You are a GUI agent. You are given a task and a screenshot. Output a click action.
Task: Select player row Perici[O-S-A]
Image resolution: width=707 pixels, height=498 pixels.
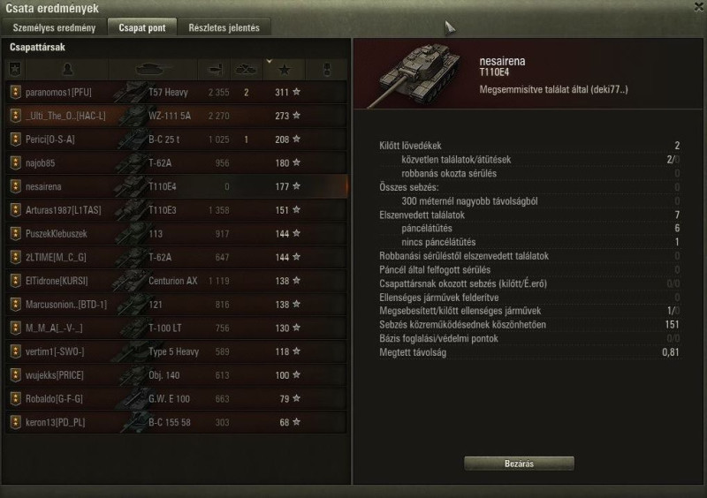(177, 140)
